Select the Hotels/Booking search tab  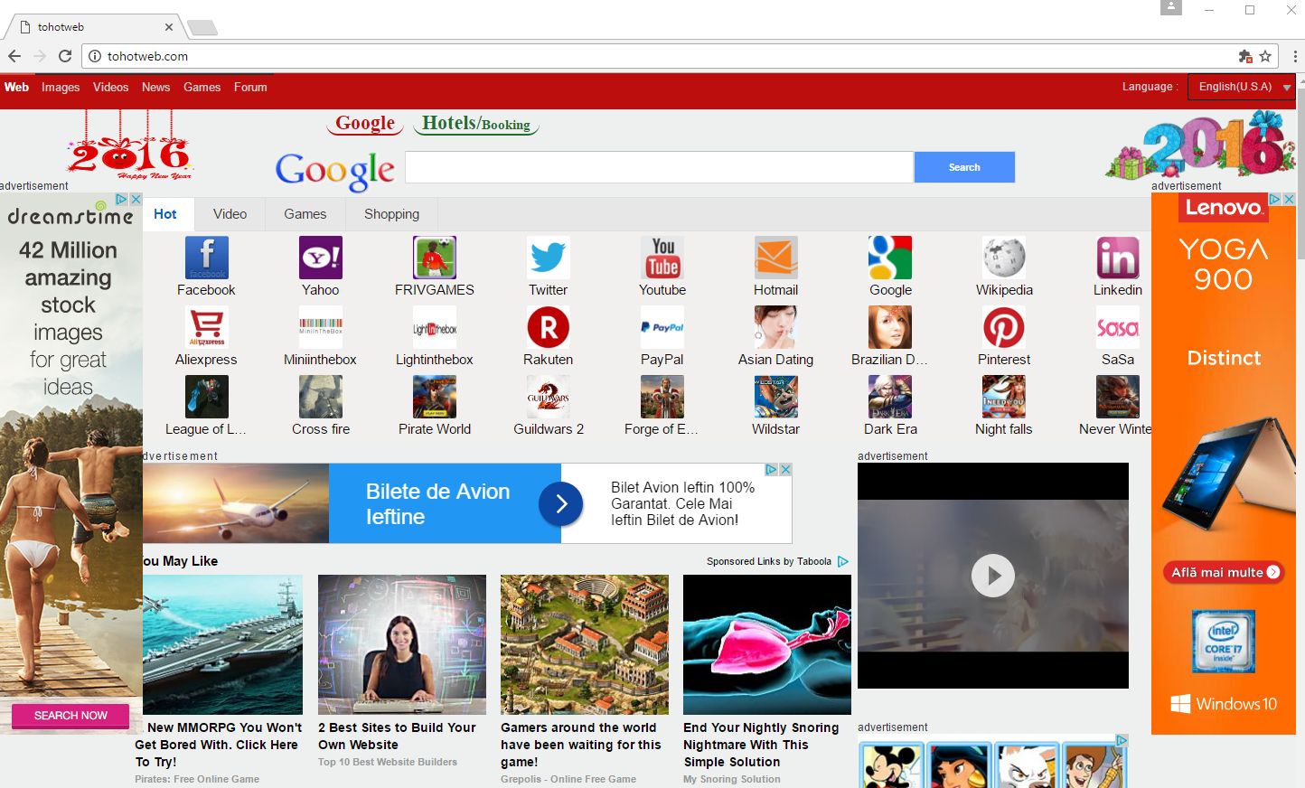[x=476, y=124]
